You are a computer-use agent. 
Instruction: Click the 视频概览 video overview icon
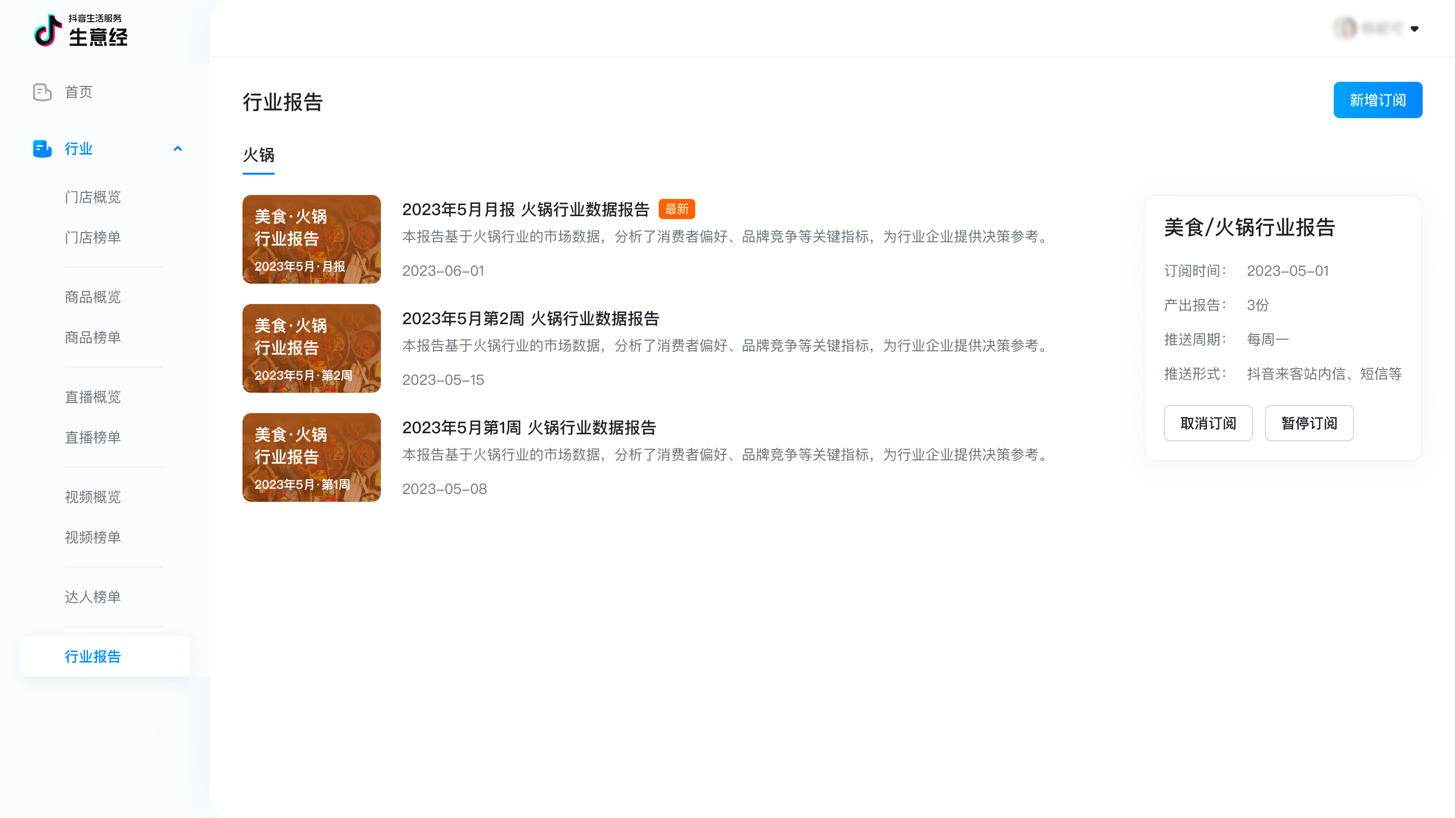93,496
